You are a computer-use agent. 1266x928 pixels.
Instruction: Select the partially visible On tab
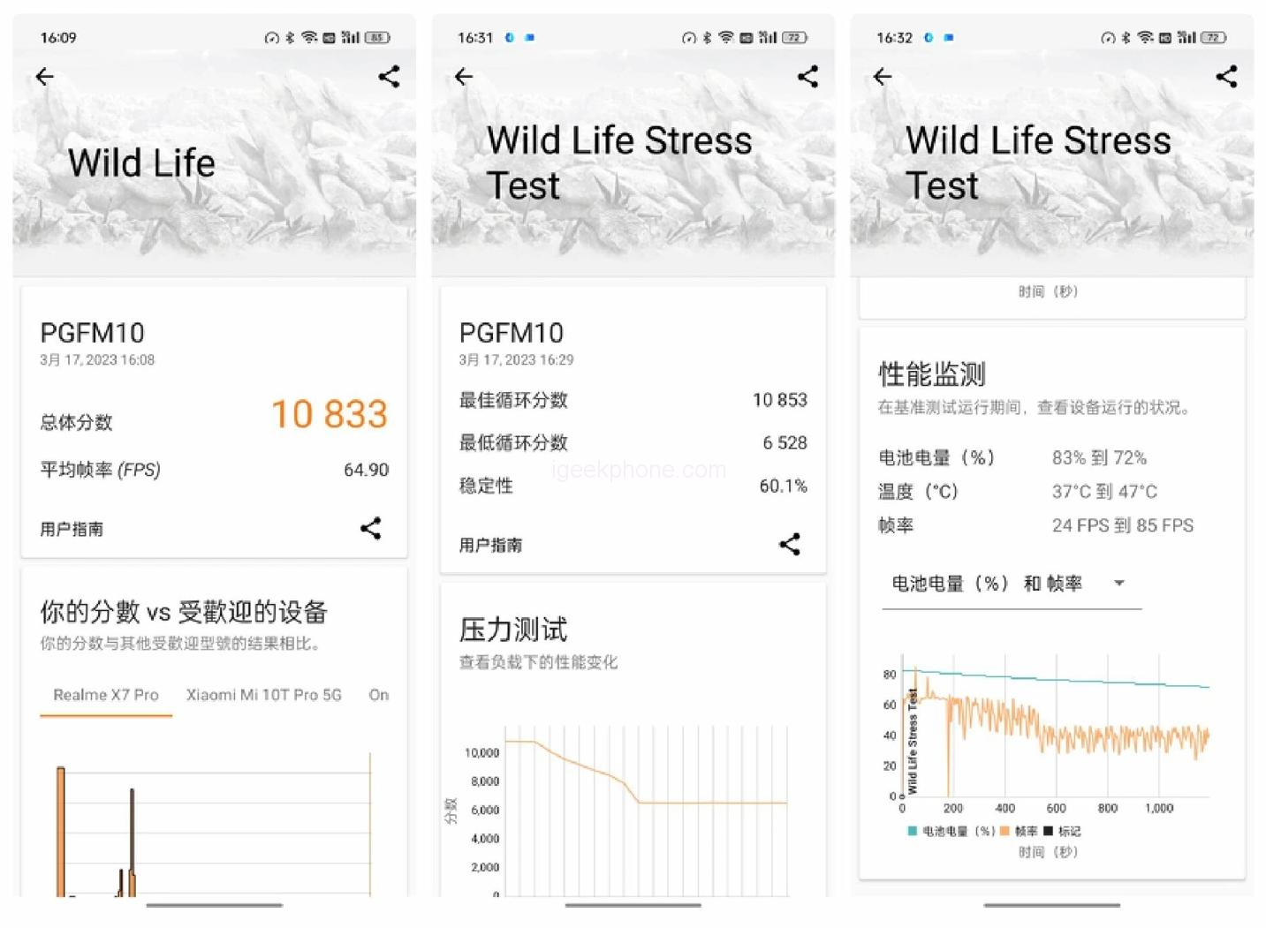click(x=379, y=695)
